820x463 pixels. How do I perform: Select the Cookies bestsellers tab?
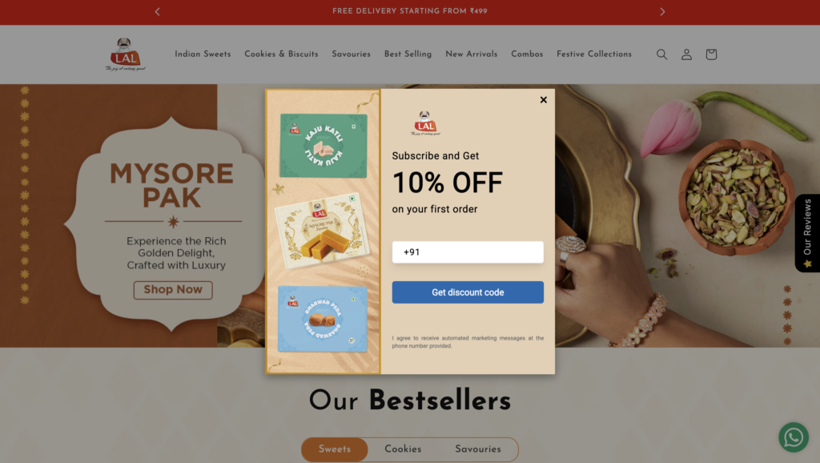tap(403, 449)
